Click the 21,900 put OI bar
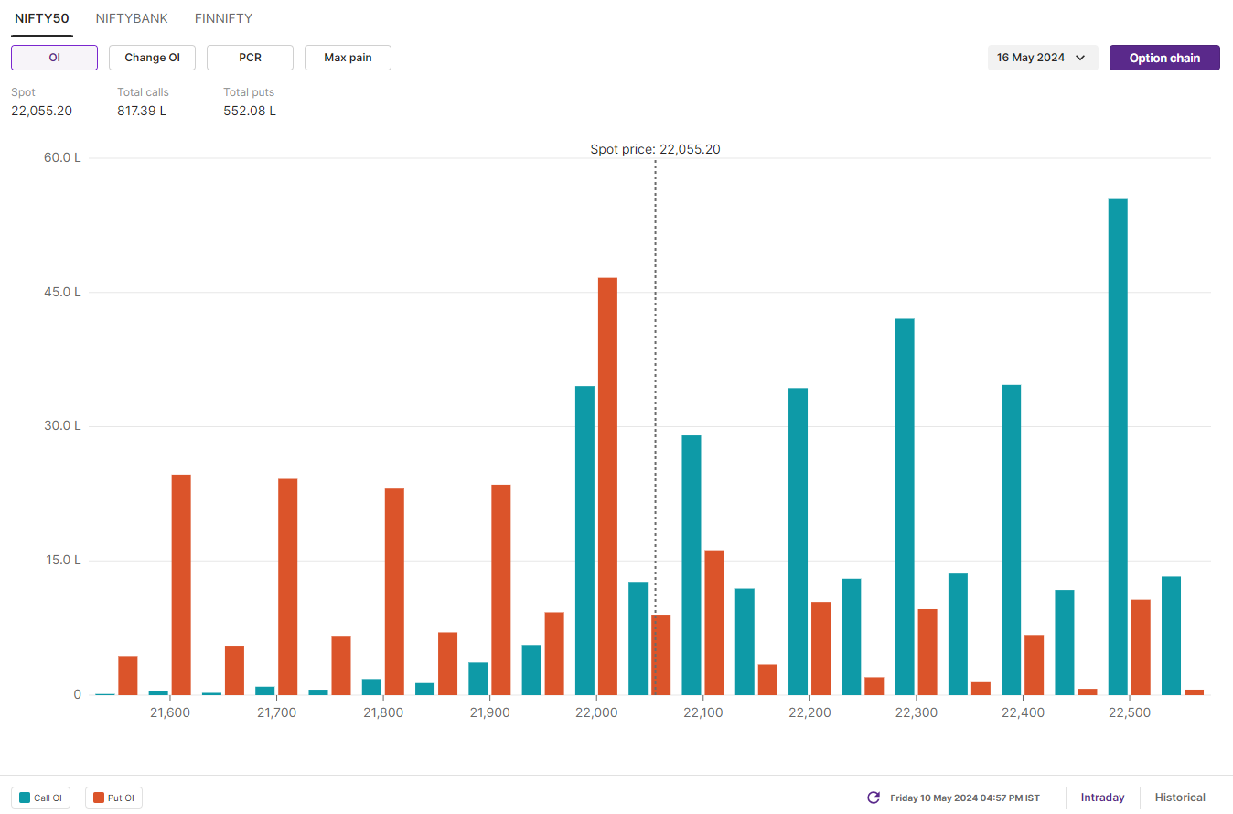 click(501, 590)
